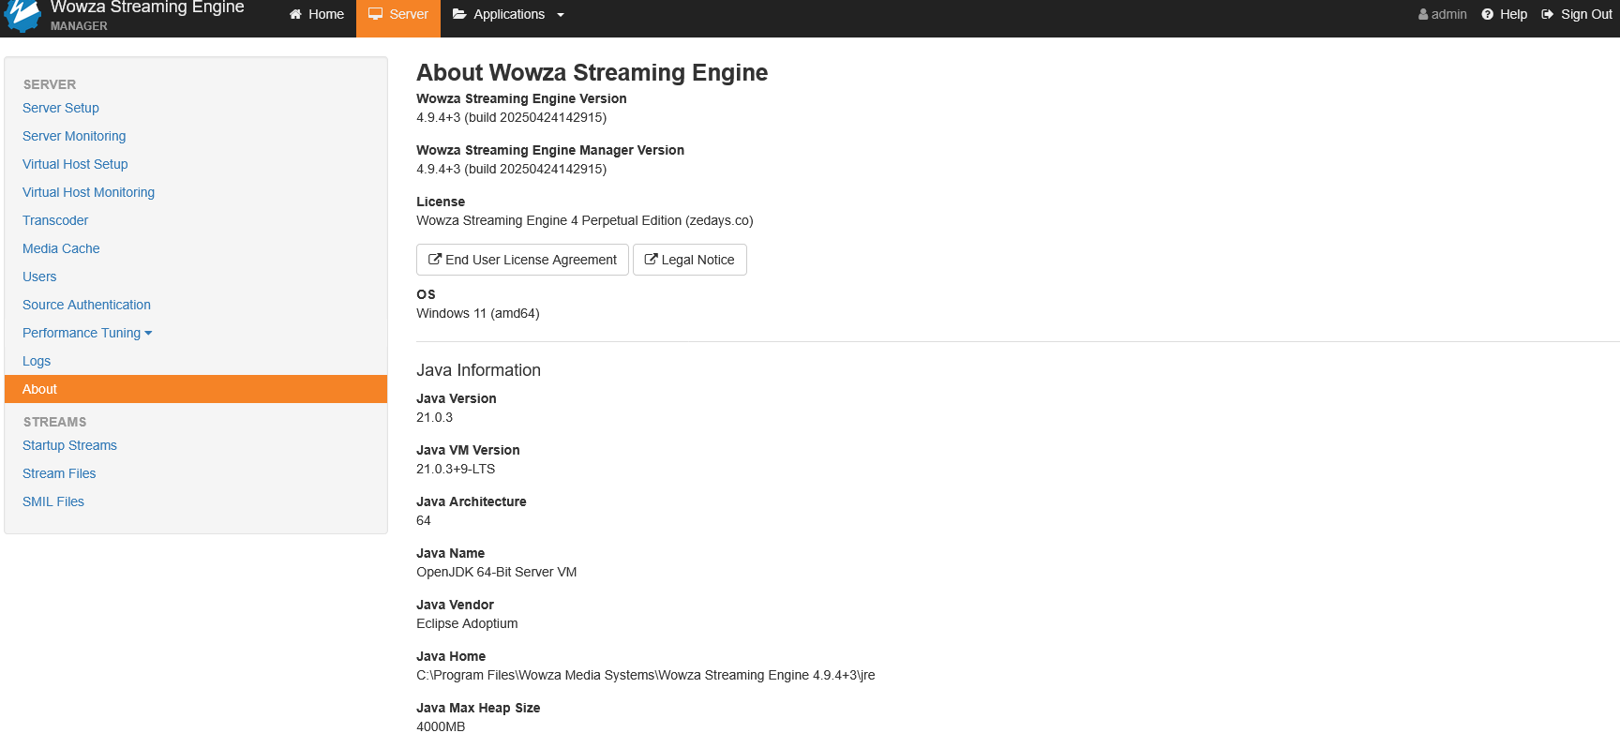
Task: Click the Wowza Streaming Engine title text
Action: [147, 7]
